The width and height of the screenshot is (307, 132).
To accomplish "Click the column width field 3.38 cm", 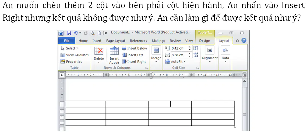I will pos(179,55).
